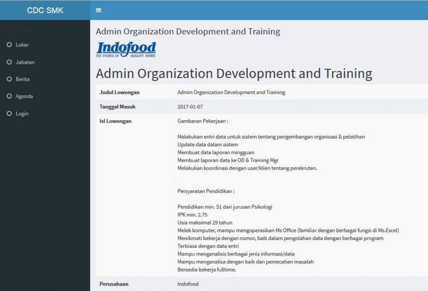Click the Membuat laporan data ke OD line

point(228,160)
